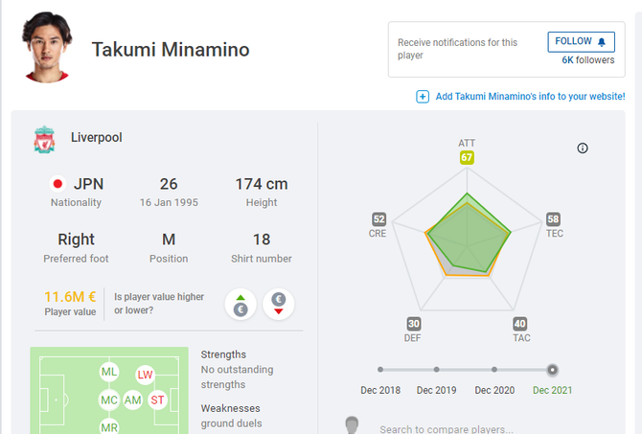
Task: Click Takumi Minamino's profile photo
Action: click(47, 47)
